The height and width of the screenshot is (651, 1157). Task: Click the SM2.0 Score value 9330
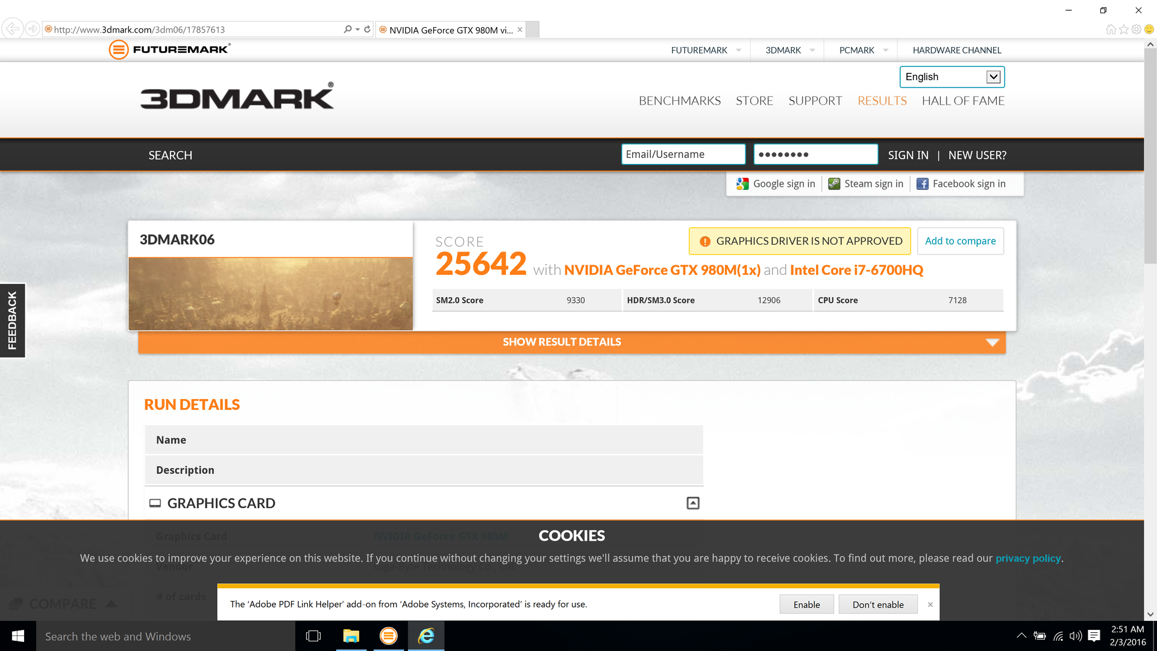575,300
